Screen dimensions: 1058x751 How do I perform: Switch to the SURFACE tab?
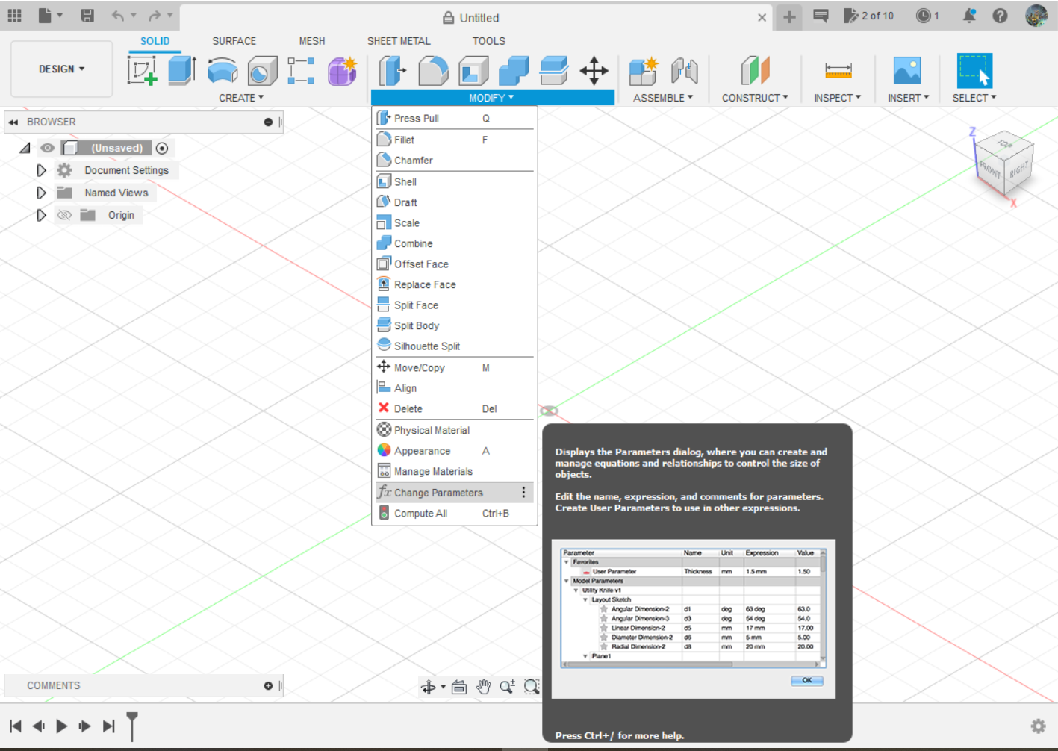click(234, 41)
